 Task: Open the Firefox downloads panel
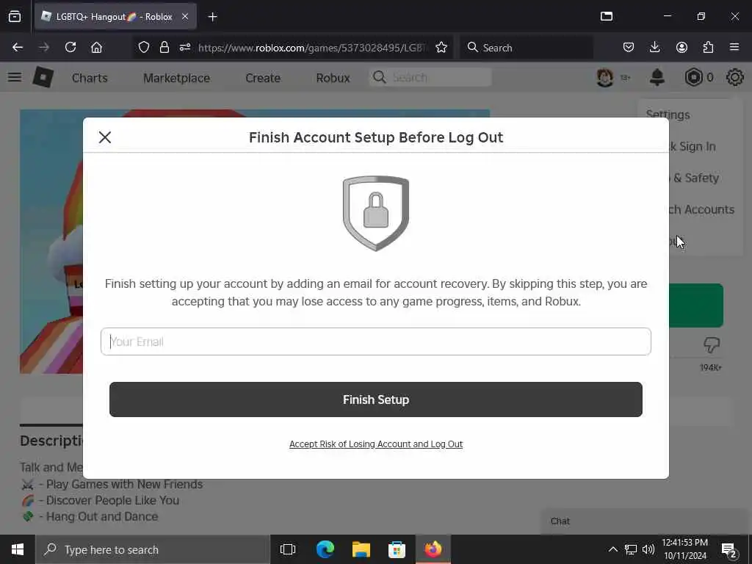[x=654, y=47]
